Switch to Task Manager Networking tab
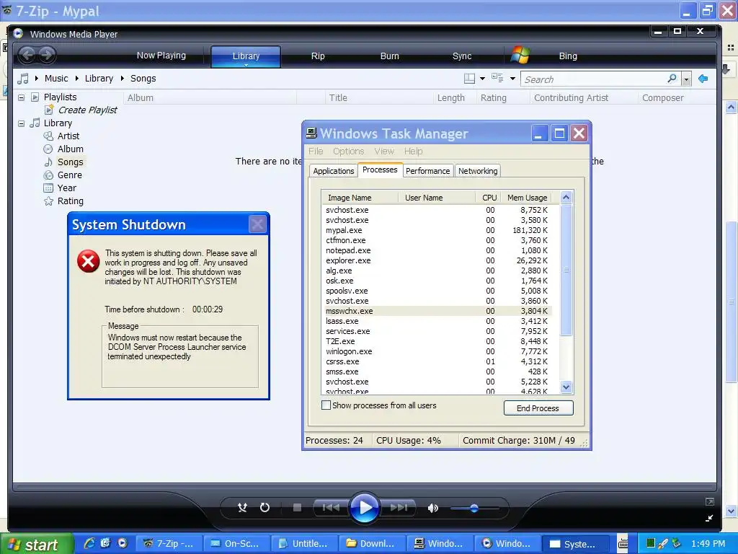 (x=478, y=171)
